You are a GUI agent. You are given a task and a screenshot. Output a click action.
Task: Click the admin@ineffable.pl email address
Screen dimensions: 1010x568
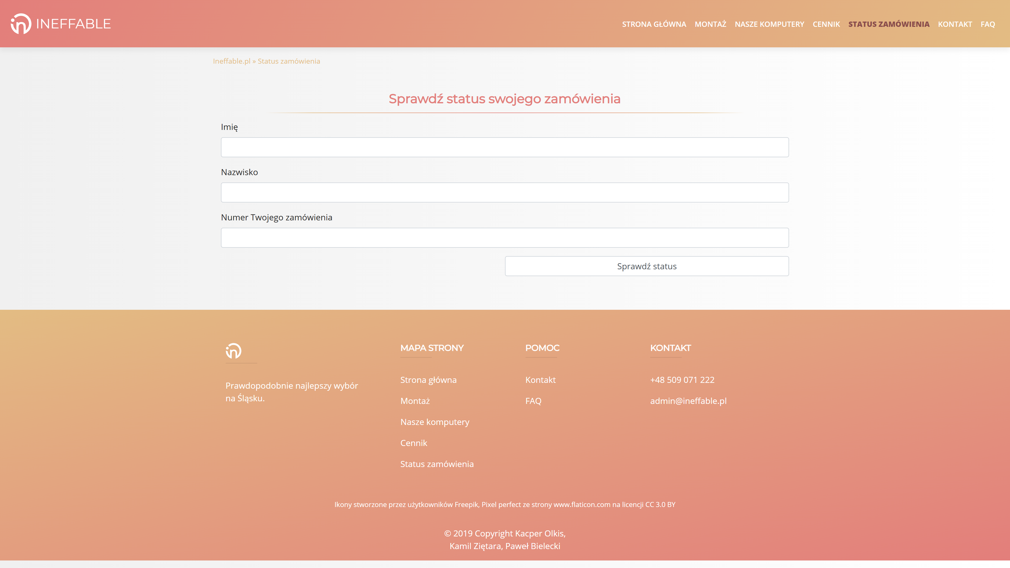point(688,400)
